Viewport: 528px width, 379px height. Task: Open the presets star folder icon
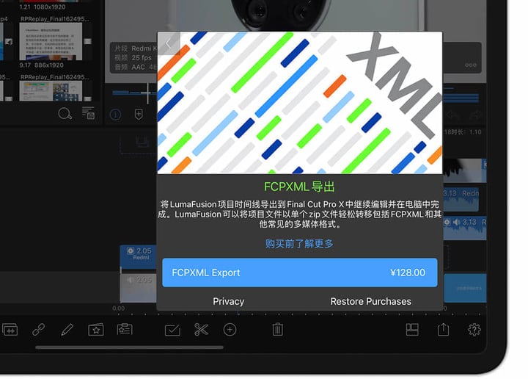[x=96, y=330]
